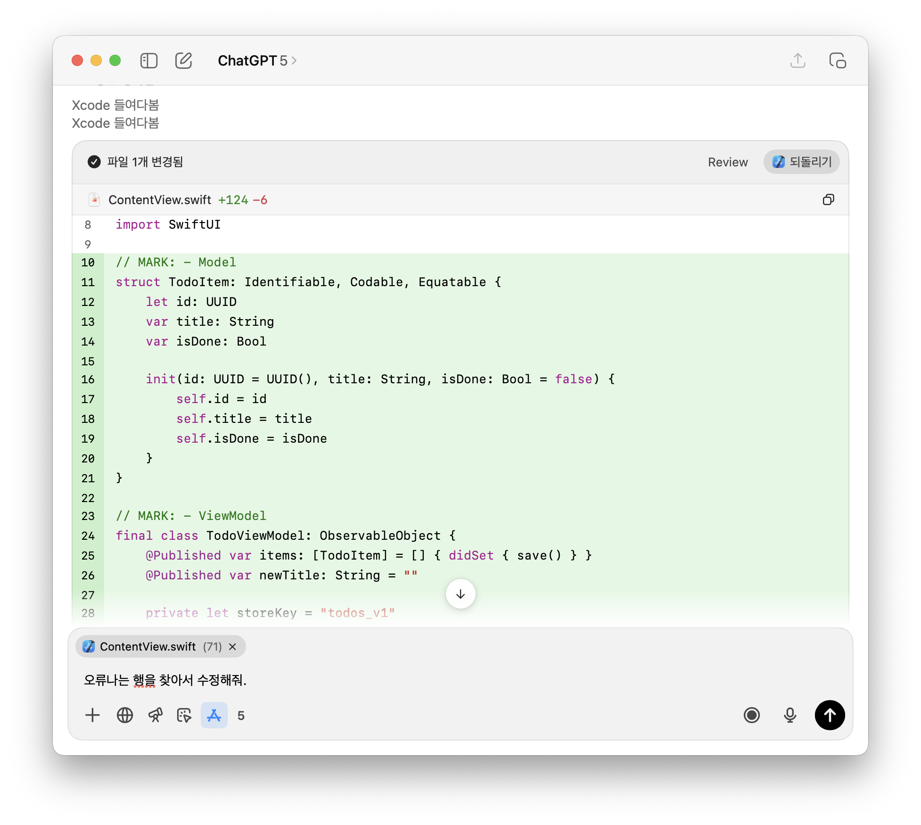Toggle the sidebar panel icon

coord(148,61)
